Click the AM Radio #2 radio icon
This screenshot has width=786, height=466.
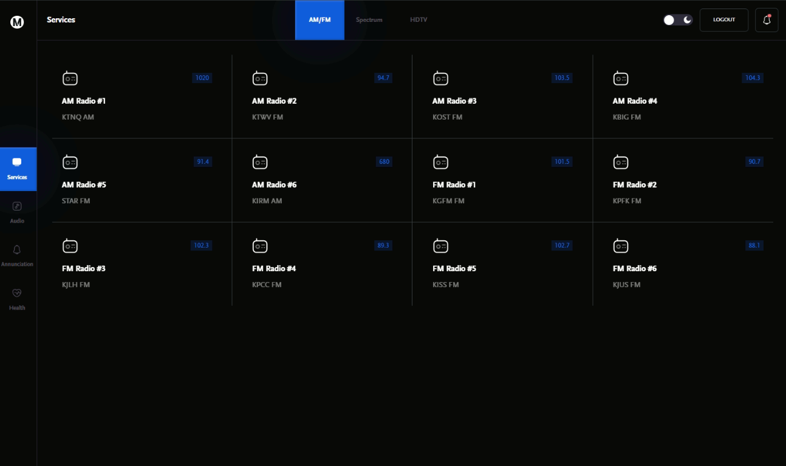(x=260, y=78)
